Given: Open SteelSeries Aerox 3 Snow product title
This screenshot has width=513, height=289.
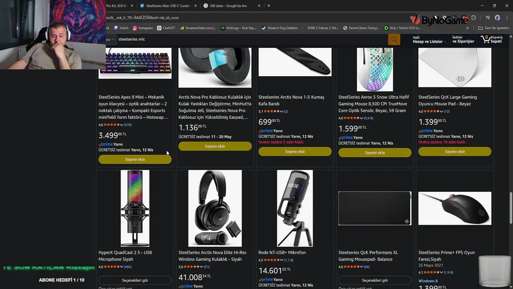Looking at the screenshot, I should [374, 104].
